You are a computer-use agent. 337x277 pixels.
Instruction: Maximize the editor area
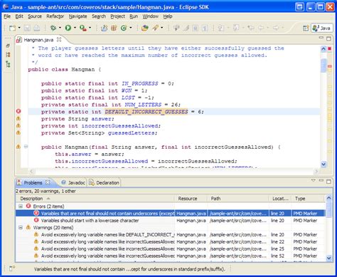point(328,38)
